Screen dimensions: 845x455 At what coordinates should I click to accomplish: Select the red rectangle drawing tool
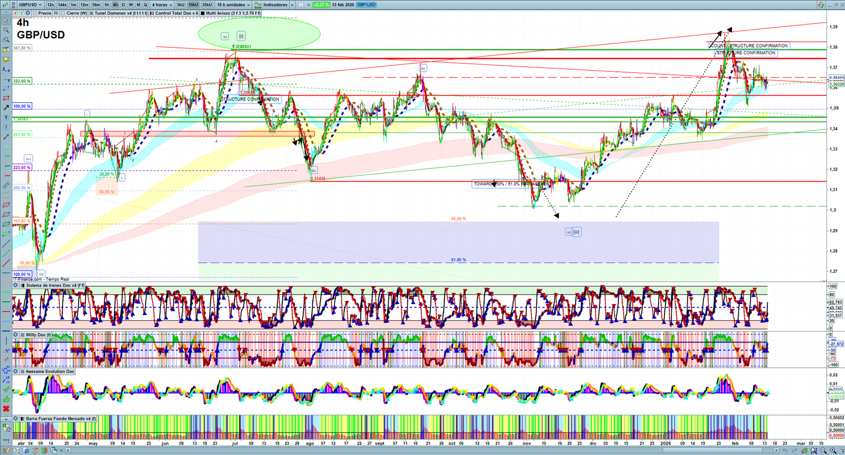6,98
